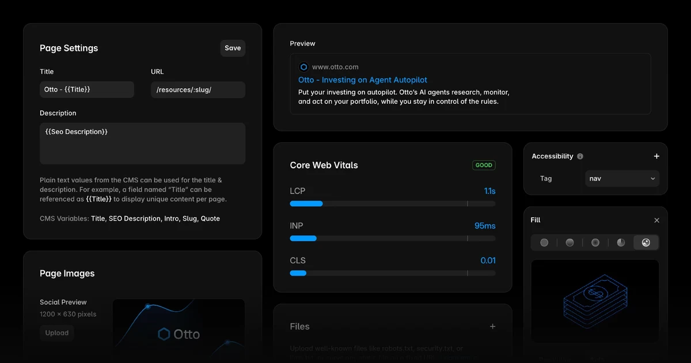Viewport: 691px width, 363px height.
Task: Click the CMS Variables list text
Action: pos(155,218)
